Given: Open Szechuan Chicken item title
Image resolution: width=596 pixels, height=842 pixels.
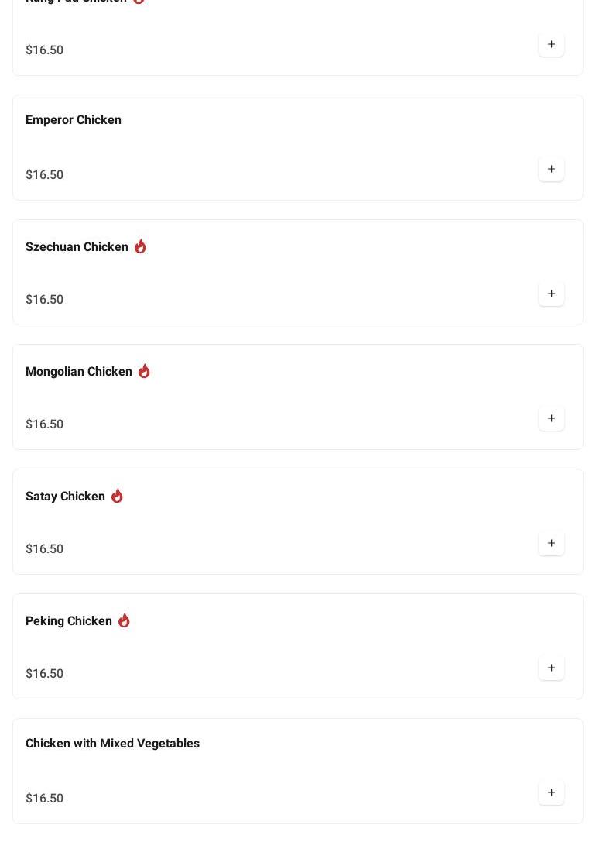Looking at the screenshot, I should coord(77,247).
